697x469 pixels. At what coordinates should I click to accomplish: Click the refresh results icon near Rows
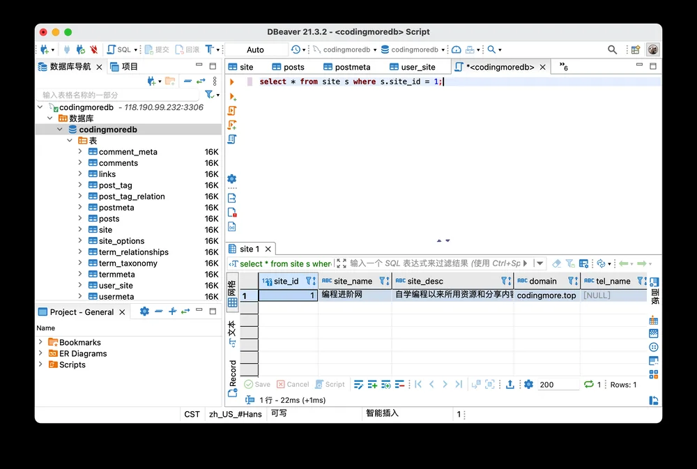(x=588, y=384)
